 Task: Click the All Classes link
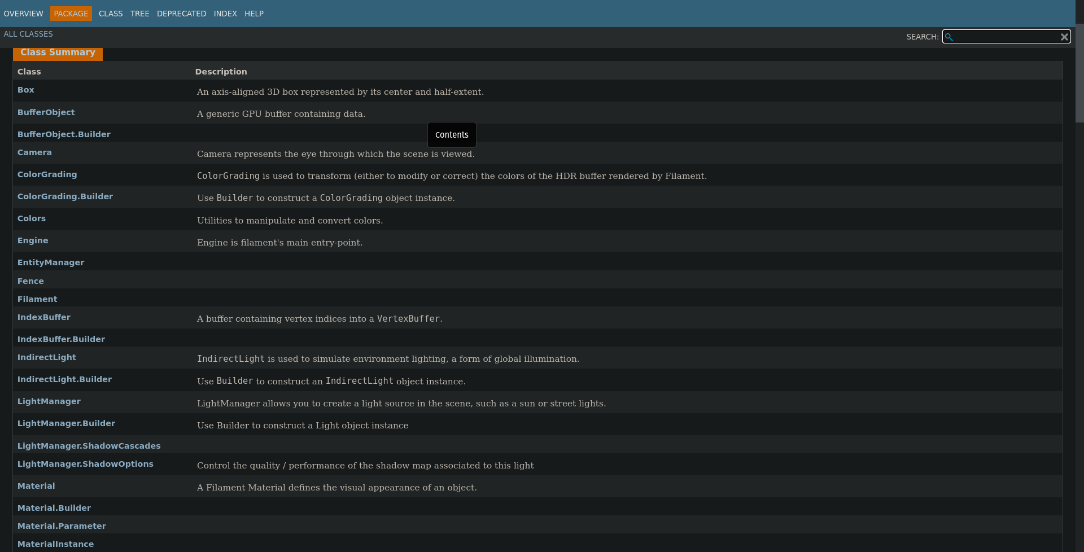(x=28, y=34)
